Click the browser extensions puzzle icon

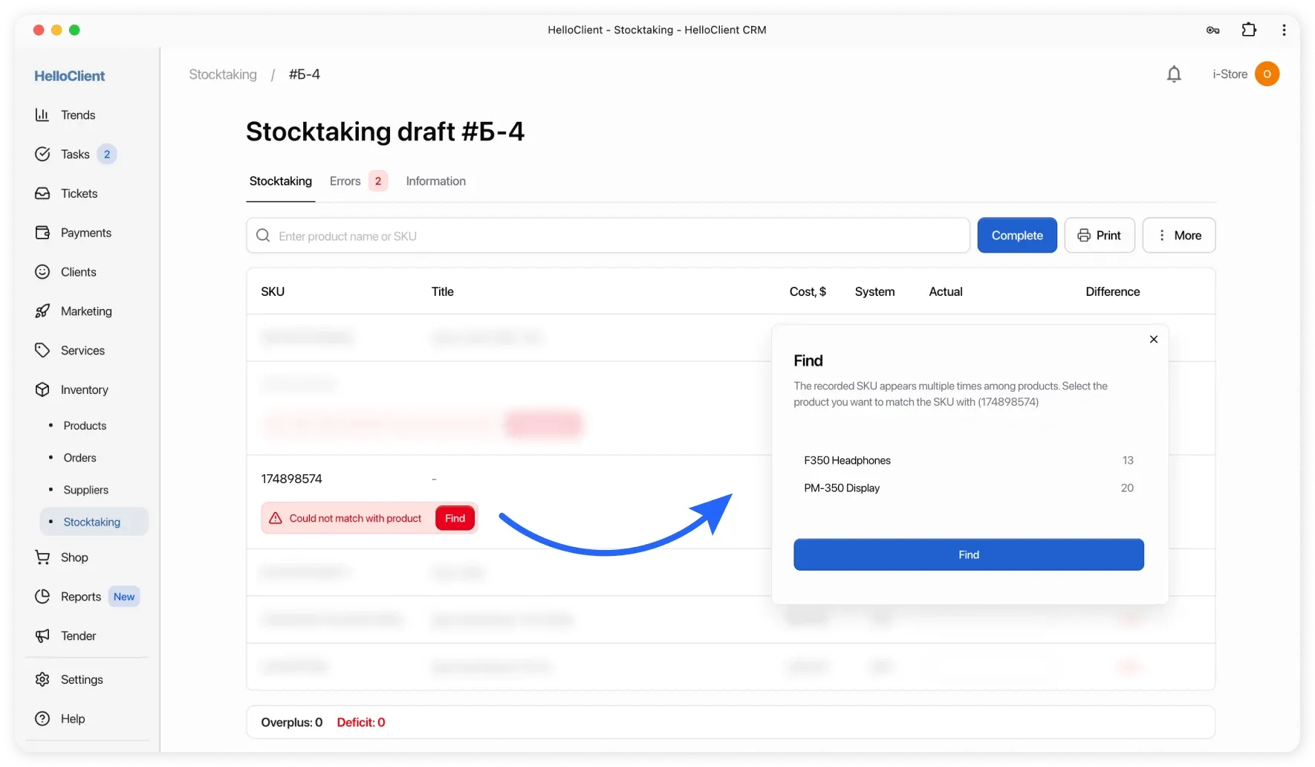click(1249, 30)
